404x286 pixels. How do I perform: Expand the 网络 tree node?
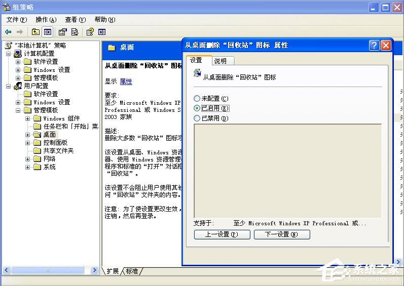27,159
